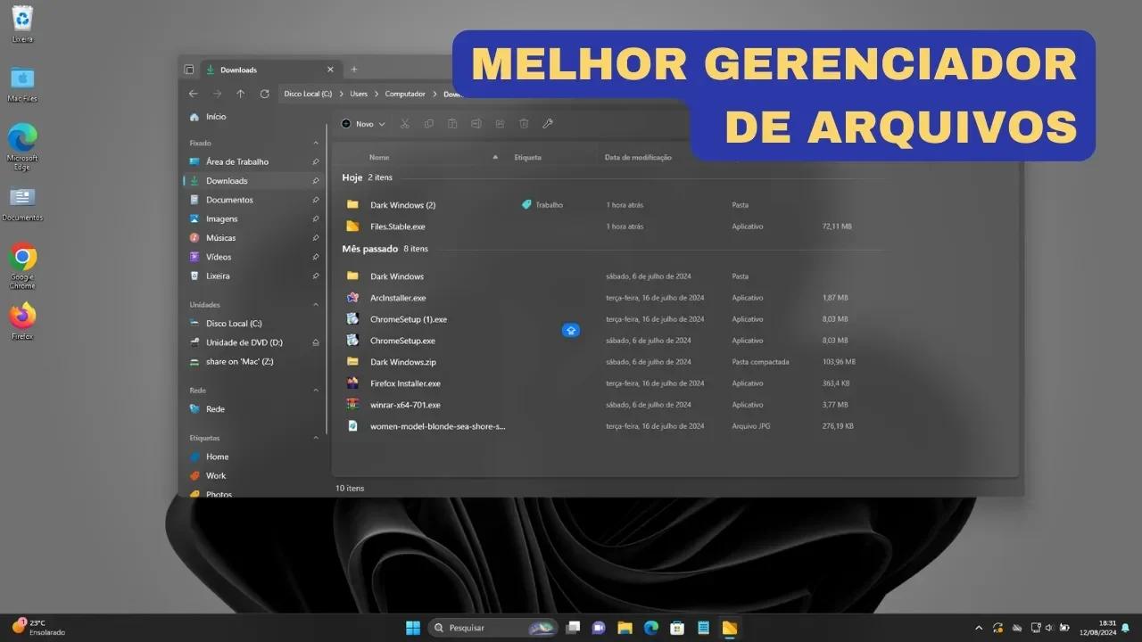Select the Downloads tab
Image resolution: width=1142 pixels, height=642 pixels.
click(238, 69)
